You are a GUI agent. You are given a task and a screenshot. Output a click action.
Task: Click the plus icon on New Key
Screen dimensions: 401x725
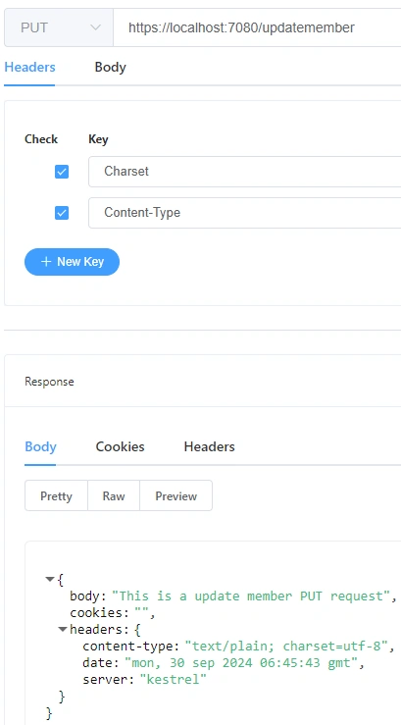coord(46,262)
